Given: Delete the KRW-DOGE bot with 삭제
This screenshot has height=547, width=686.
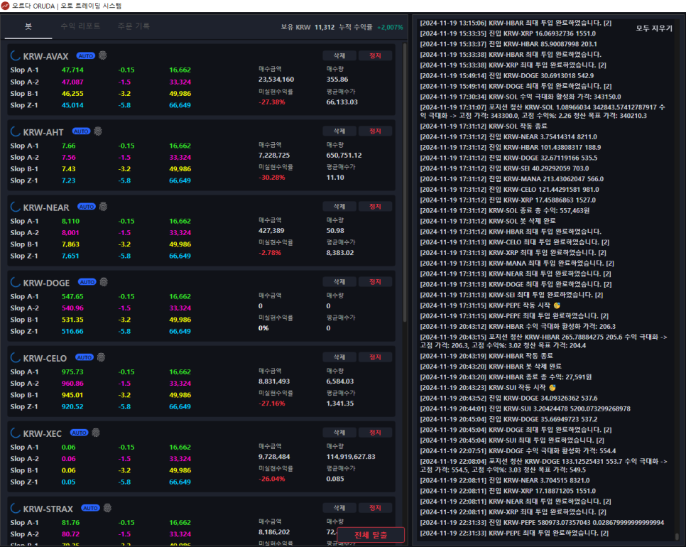Looking at the screenshot, I should pos(339,282).
